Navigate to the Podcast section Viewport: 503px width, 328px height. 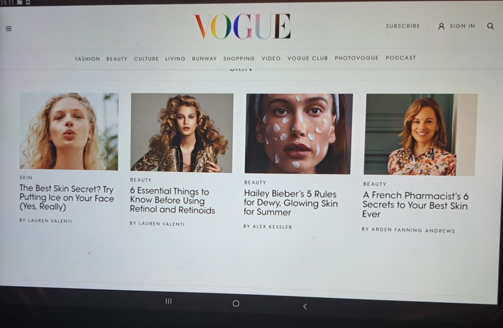400,57
